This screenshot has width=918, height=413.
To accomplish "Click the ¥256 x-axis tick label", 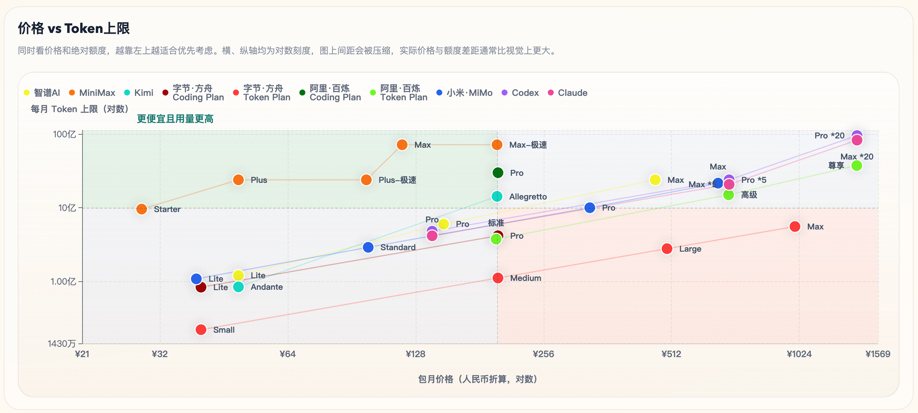I will click(544, 354).
